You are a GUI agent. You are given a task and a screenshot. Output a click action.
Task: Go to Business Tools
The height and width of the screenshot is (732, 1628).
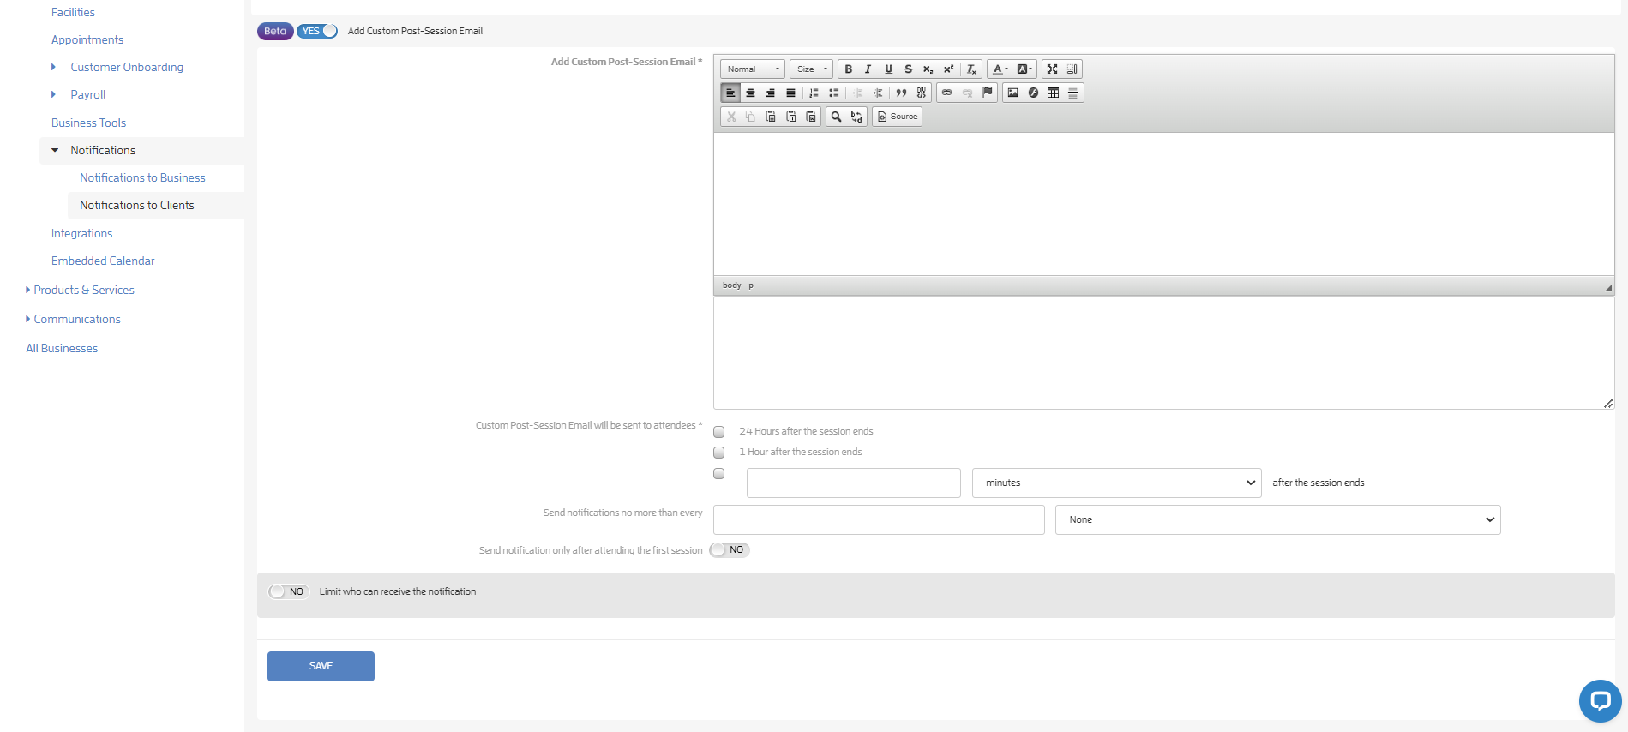(x=88, y=123)
